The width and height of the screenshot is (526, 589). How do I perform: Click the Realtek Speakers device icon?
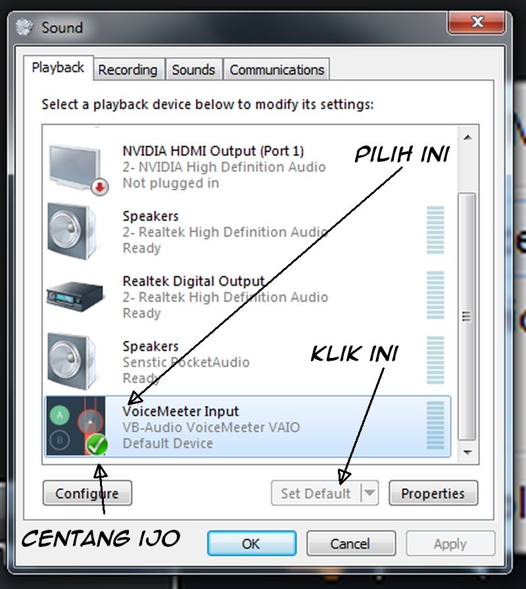72,230
